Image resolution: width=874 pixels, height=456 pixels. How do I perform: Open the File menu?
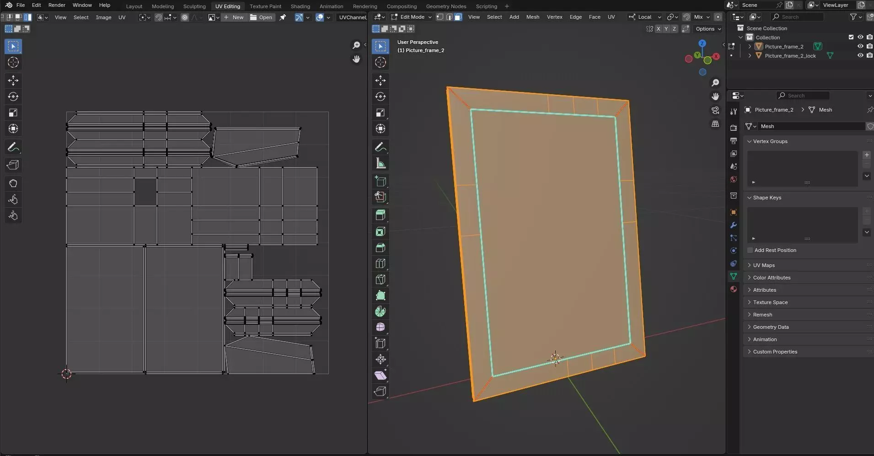coord(21,5)
